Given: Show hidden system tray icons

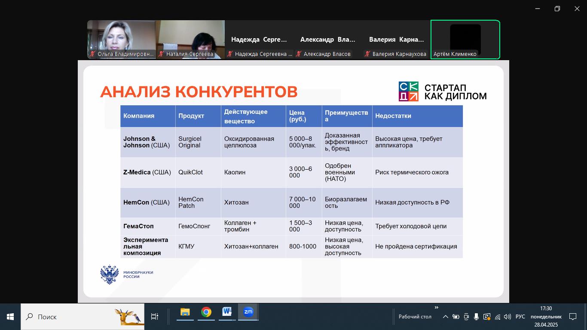Looking at the screenshot, I should pyautogui.click(x=446, y=317).
